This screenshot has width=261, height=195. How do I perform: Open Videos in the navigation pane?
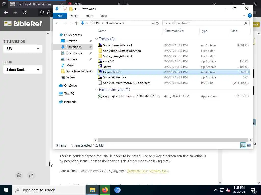[x=71, y=77]
